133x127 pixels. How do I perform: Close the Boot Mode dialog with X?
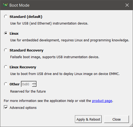point(127,5)
